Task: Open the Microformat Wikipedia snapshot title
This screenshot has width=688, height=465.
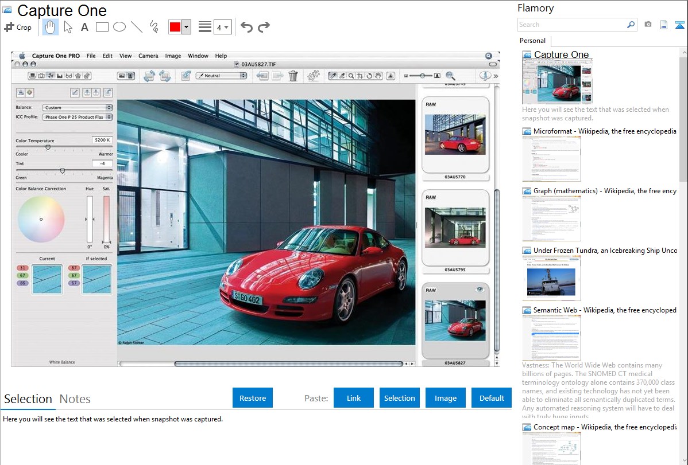Action: click(x=605, y=131)
